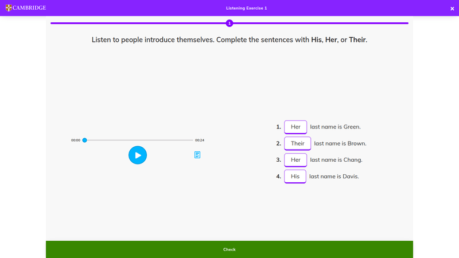Click the 00:24 duration label
The height and width of the screenshot is (258, 459).
click(200, 140)
